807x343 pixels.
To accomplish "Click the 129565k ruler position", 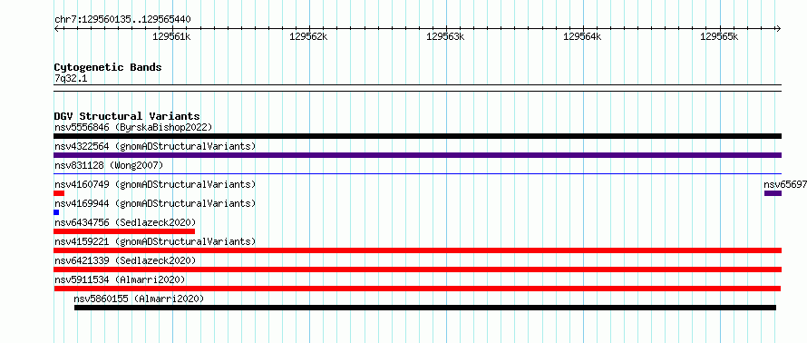I will 720,36.
